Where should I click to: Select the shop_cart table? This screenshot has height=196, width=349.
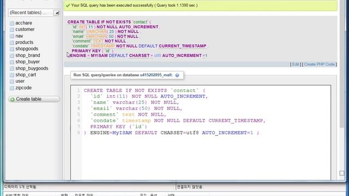click(x=26, y=75)
